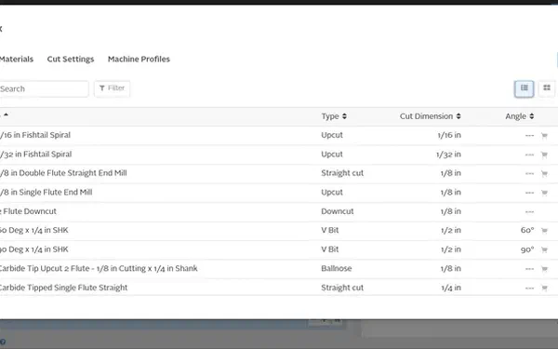Click the Ballnose type cell

tap(337, 269)
